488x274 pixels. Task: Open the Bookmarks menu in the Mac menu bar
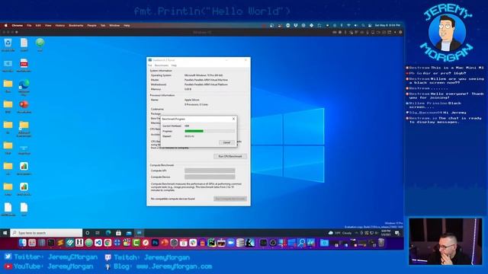[76, 25]
